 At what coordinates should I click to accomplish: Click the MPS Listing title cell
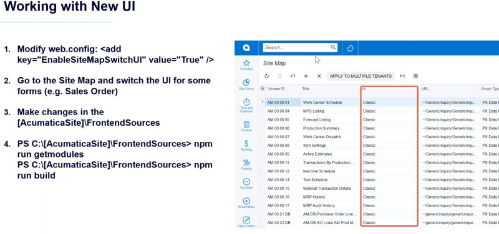click(x=331, y=111)
